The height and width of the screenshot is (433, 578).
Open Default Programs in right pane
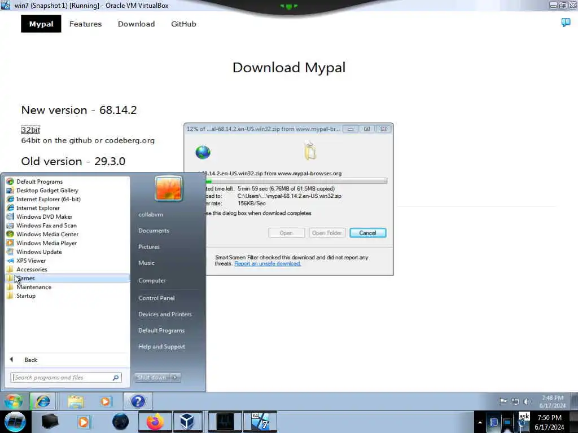[x=161, y=330]
